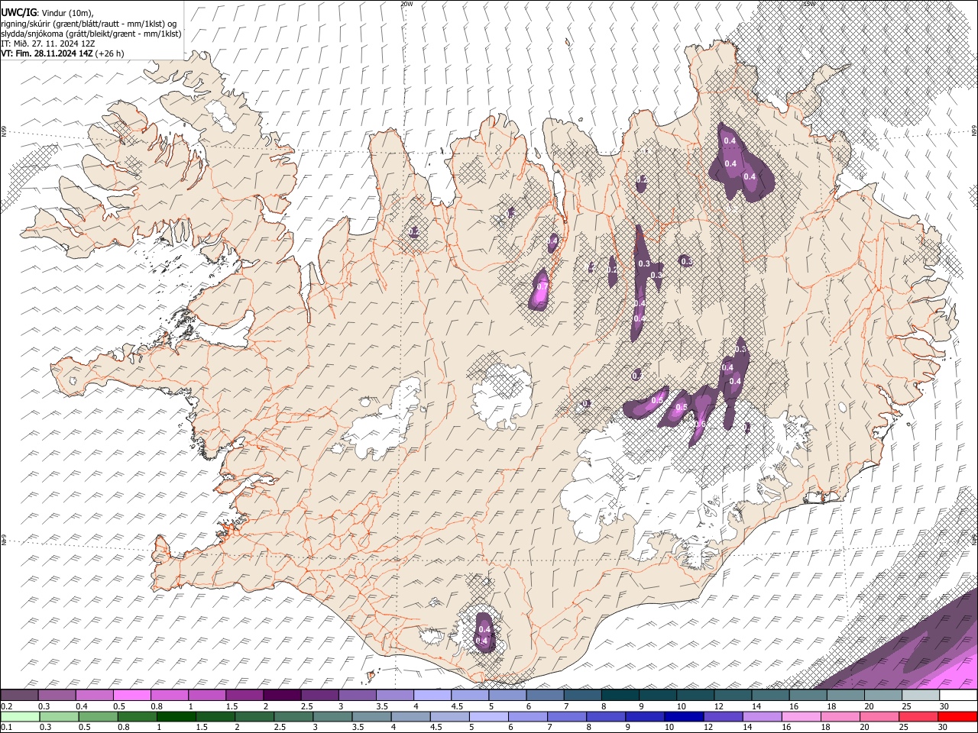Click the 0.2 swatch in the top legend row
The width and height of the screenshot is (978, 733).
tap(19, 696)
